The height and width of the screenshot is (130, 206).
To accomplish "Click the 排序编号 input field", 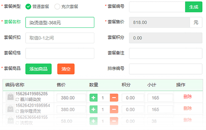I will pyautogui.click(x=165, y=69).
